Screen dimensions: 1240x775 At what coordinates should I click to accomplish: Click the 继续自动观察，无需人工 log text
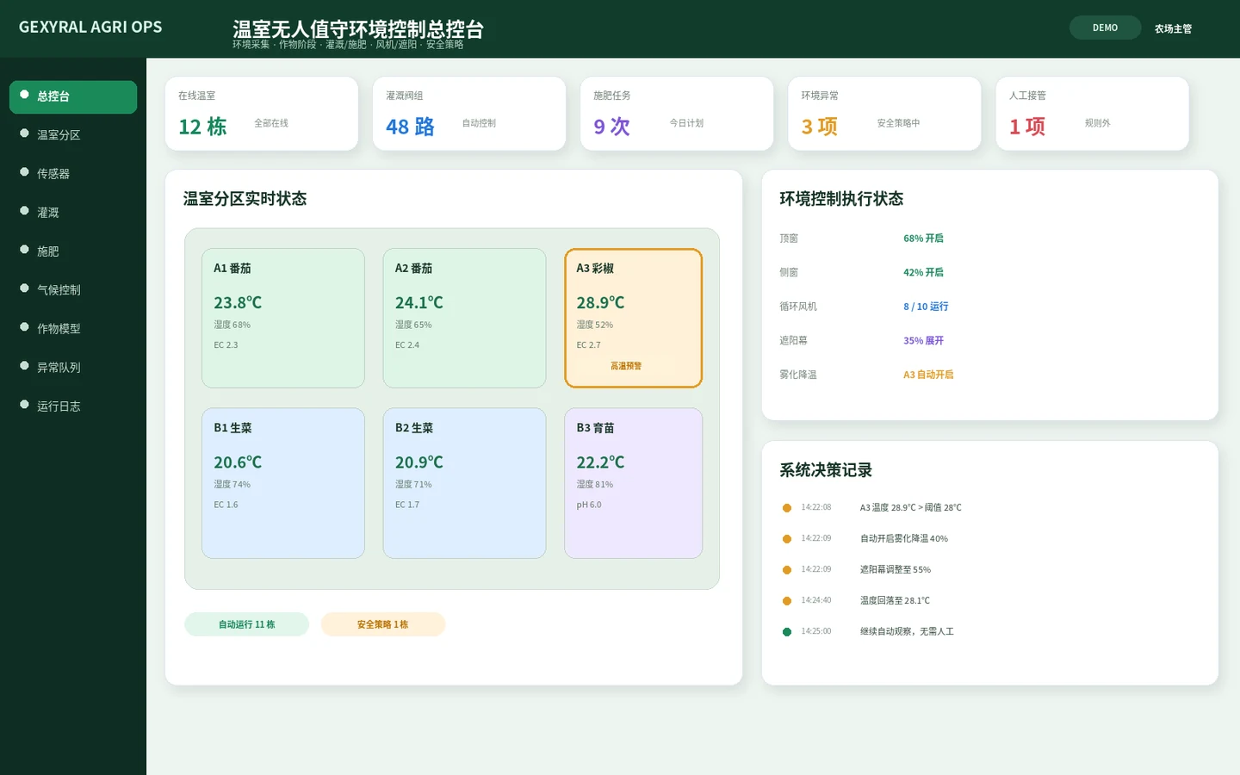[x=907, y=632]
